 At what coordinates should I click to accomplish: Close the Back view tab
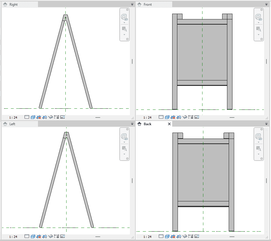169,124
